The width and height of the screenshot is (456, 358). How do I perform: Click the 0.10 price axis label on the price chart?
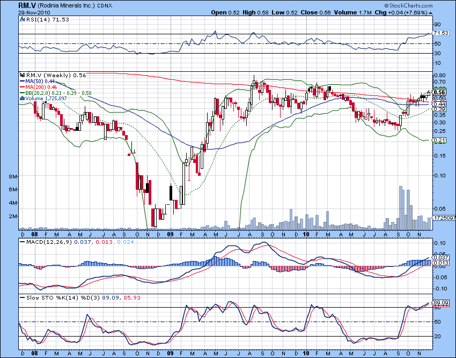point(440,175)
